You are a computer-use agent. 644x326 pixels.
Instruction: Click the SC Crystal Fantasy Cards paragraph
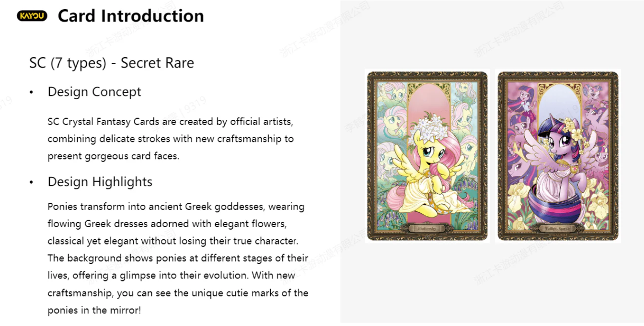[170, 139]
